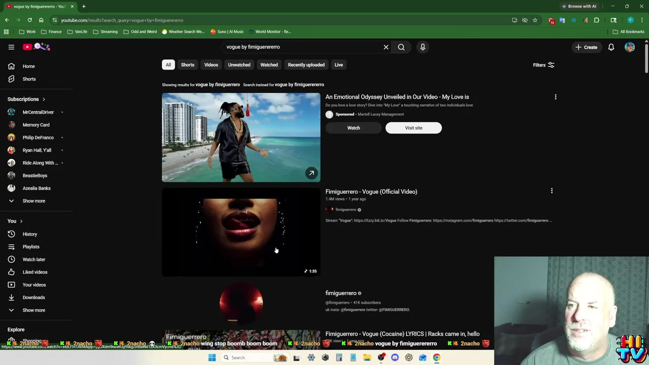Image resolution: width=649 pixels, height=365 pixels.
Task: Click the sponsored ad Watch button
Action: (x=353, y=128)
